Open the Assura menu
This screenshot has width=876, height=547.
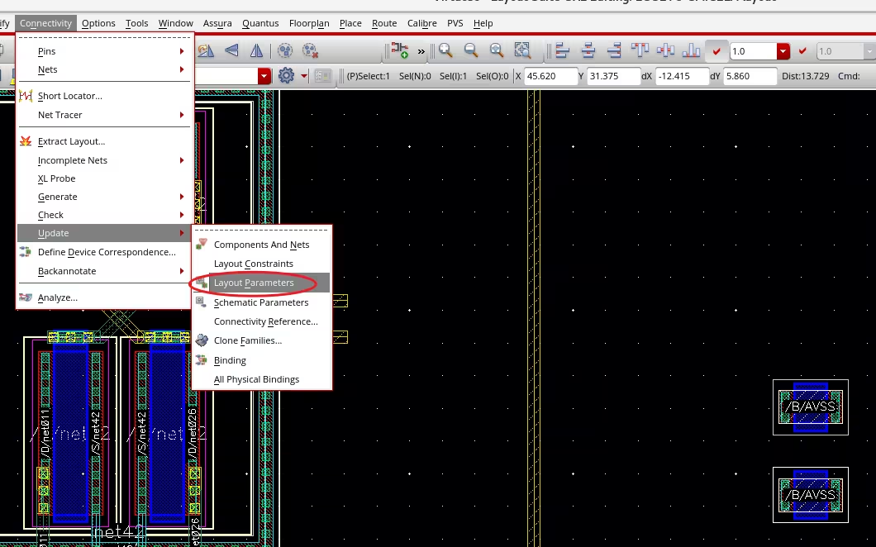[x=217, y=23]
